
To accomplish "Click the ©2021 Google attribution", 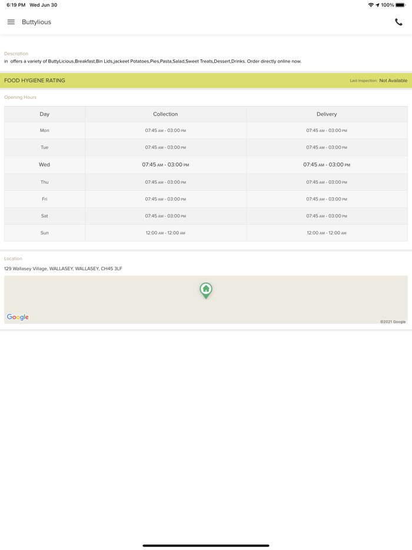I will [x=393, y=322].
